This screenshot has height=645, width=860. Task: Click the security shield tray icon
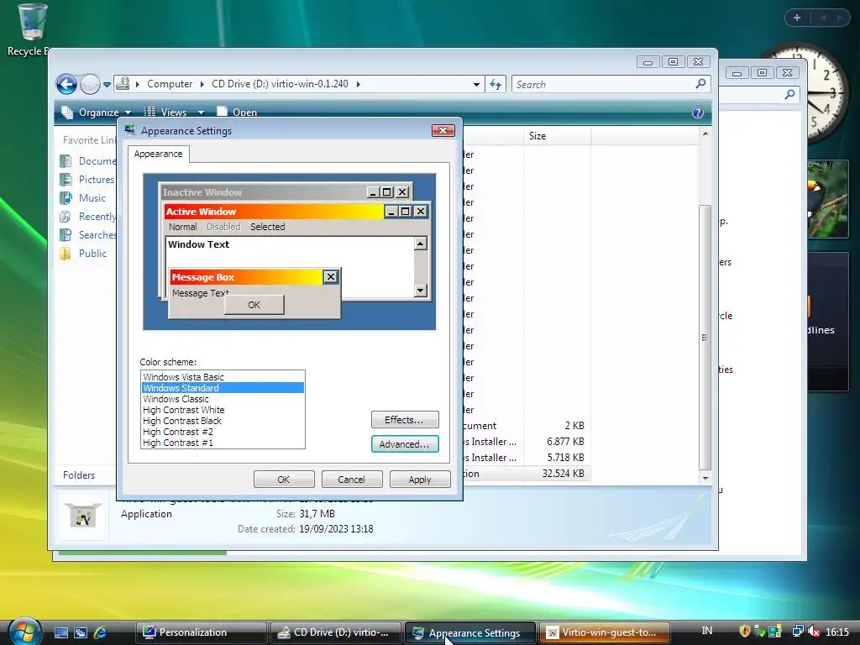pos(745,632)
